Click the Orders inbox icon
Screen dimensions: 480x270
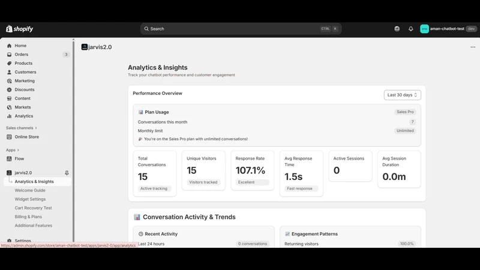click(x=9, y=55)
